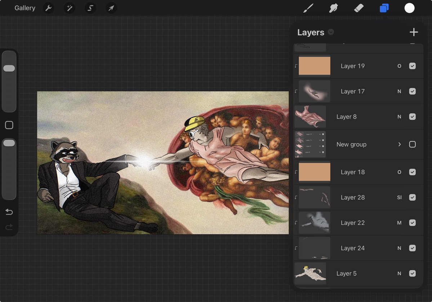Click clipping mask arrow on Layer 17
Image resolution: width=432 pixels, height=302 pixels.
pos(296,91)
